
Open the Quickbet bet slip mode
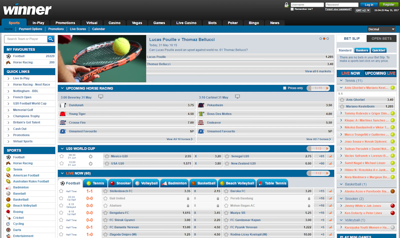click(379, 50)
